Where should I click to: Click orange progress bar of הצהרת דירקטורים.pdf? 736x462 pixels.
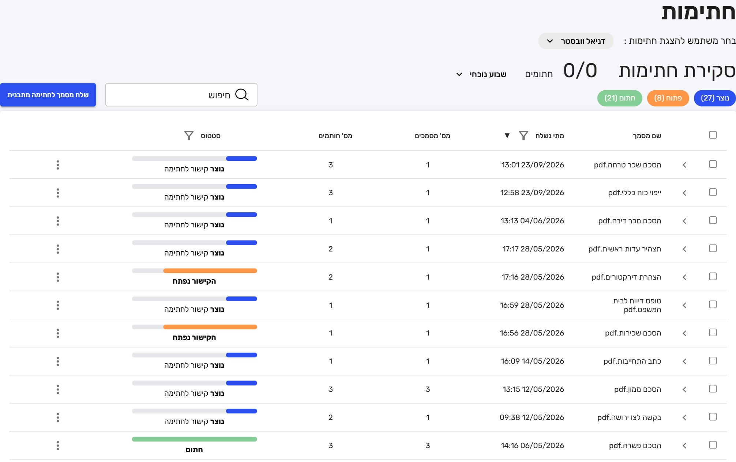point(210,270)
